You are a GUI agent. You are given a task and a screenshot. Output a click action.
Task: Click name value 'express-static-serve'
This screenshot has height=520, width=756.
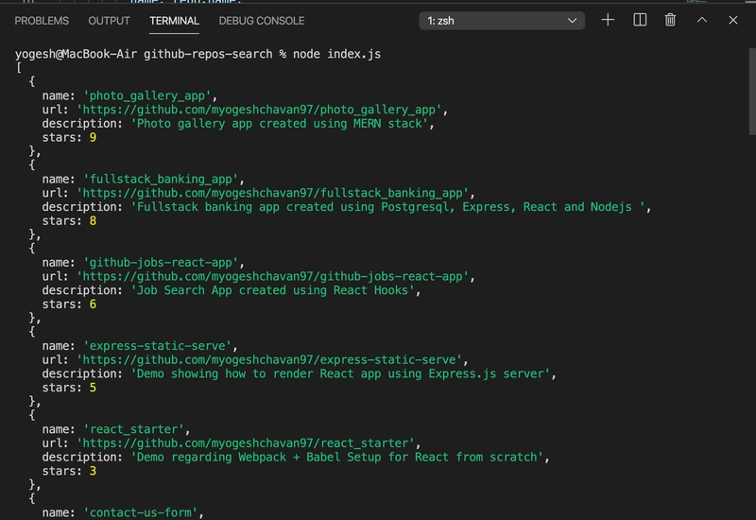point(157,346)
